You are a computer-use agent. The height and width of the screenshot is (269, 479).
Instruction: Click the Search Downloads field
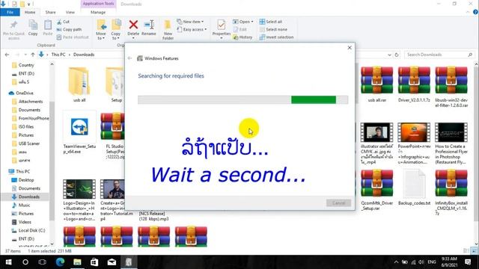click(439, 55)
